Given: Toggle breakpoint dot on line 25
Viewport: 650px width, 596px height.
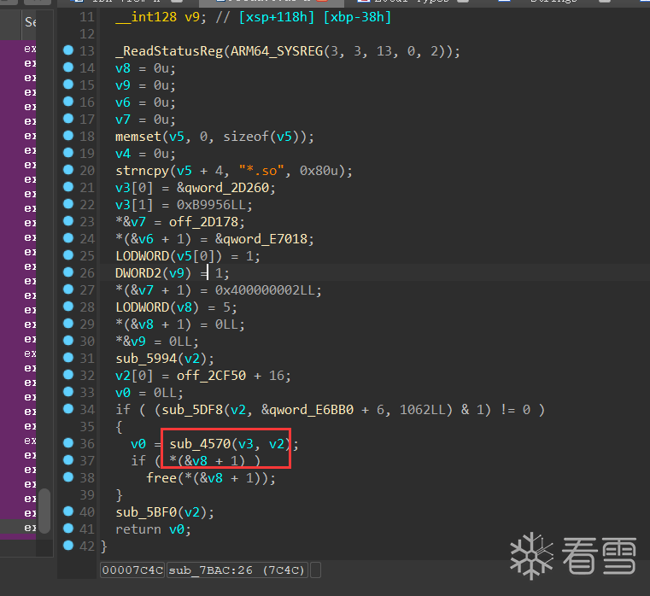Looking at the screenshot, I should point(68,255).
